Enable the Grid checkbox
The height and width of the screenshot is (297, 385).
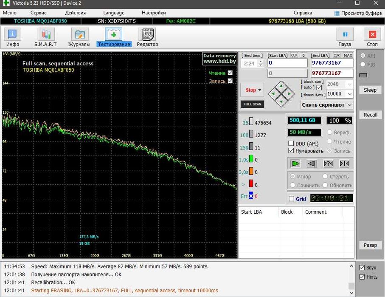[x=291, y=199]
